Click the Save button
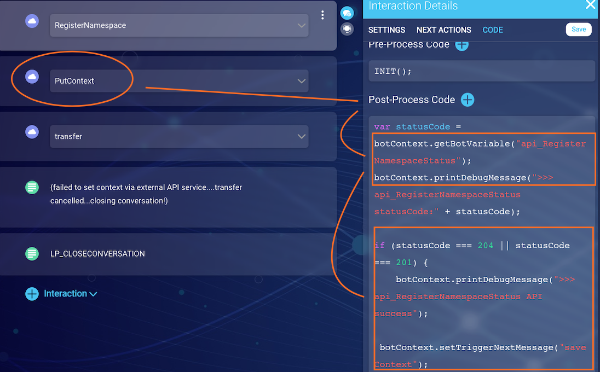Image resolution: width=600 pixels, height=372 pixels. pyautogui.click(x=578, y=29)
